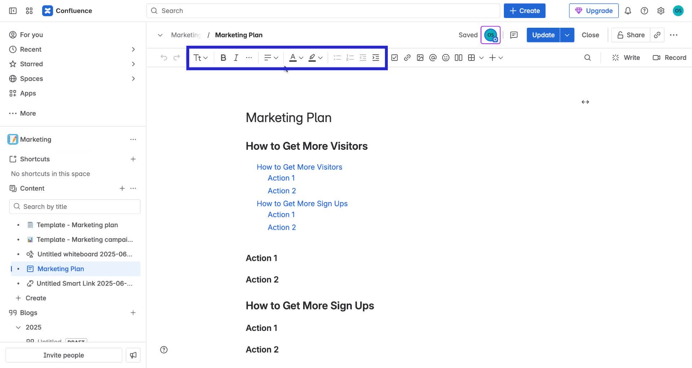Image resolution: width=692 pixels, height=368 pixels.
Task: Apply italic formatting
Action: [236, 57]
